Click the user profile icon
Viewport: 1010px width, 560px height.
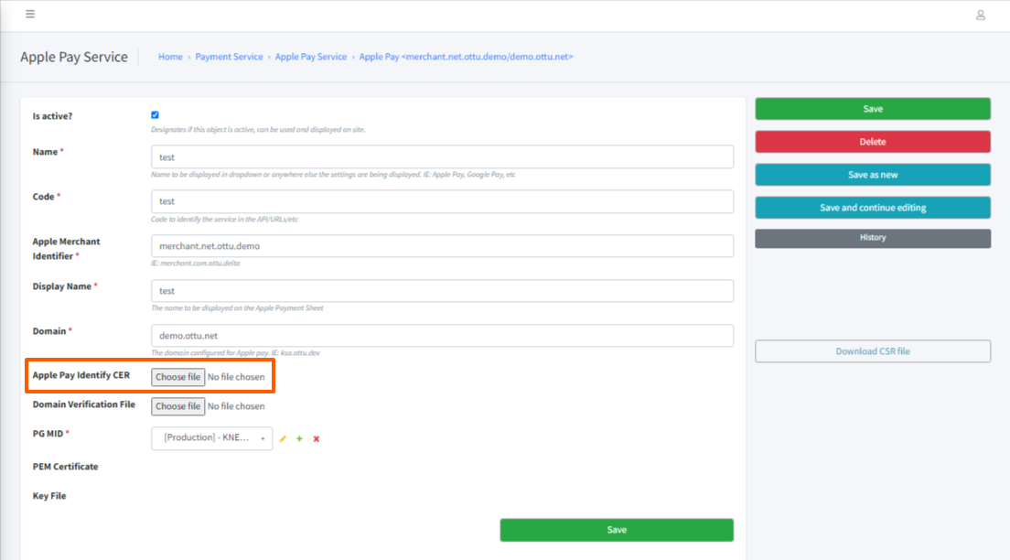click(979, 15)
